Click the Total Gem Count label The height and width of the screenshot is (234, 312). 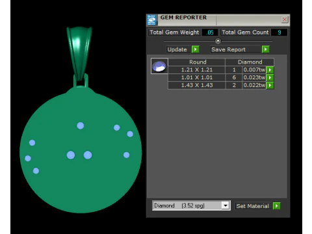(245, 32)
